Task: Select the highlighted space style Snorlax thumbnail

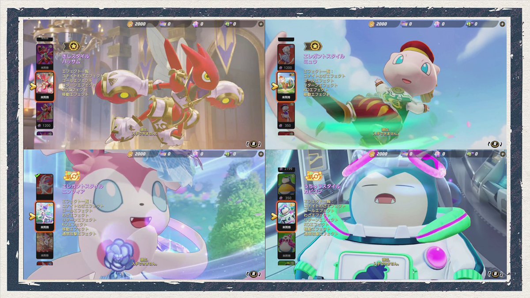Action: (x=286, y=216)
